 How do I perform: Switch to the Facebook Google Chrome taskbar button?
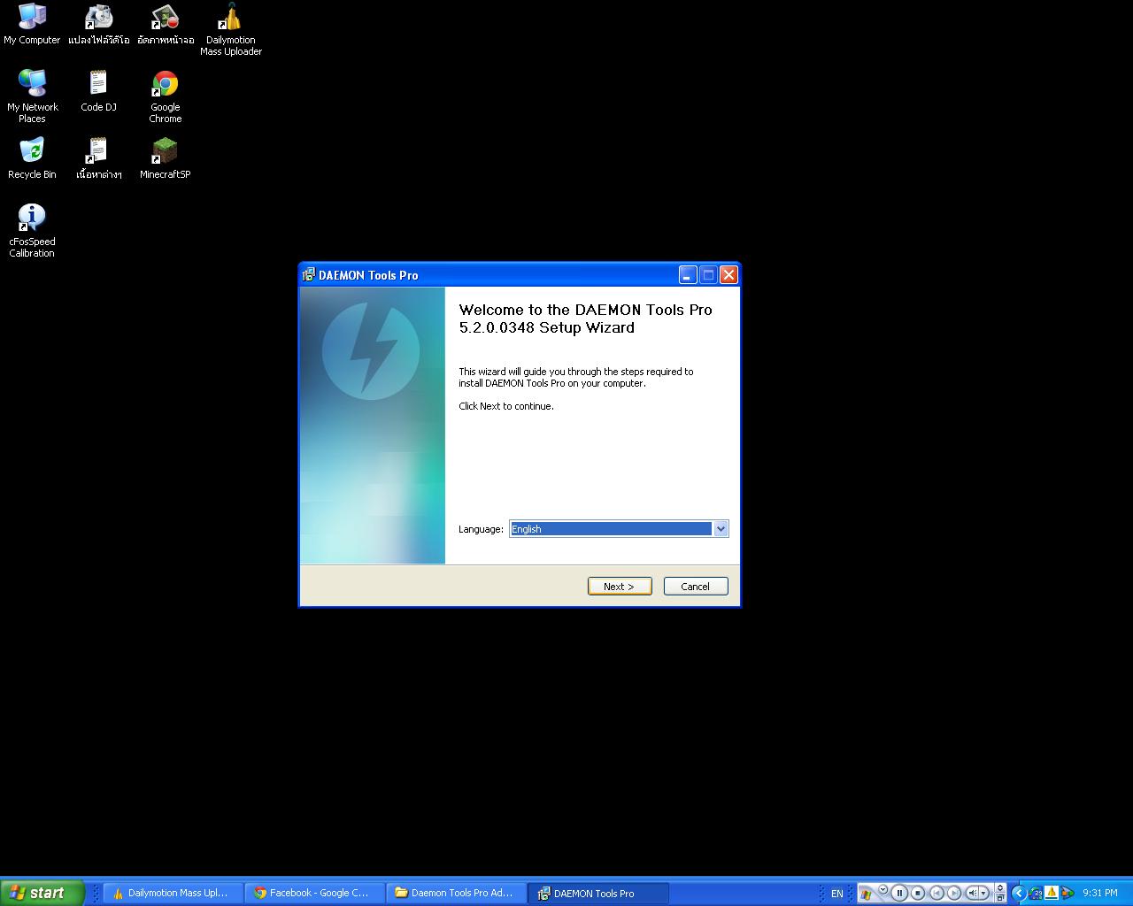[x=316, y=893]
